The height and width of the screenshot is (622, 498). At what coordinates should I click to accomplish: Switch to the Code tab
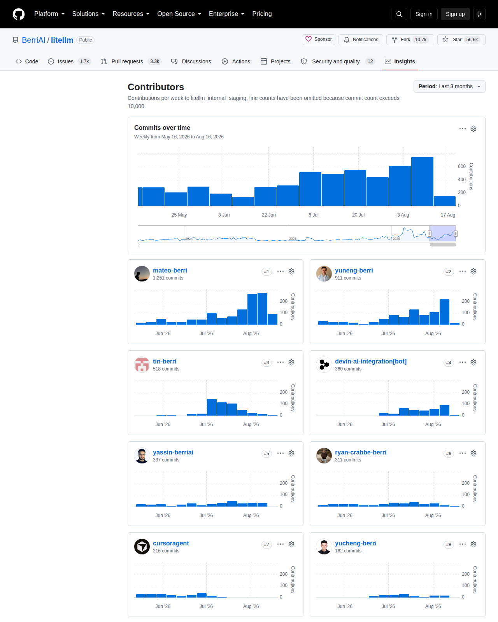27,61
